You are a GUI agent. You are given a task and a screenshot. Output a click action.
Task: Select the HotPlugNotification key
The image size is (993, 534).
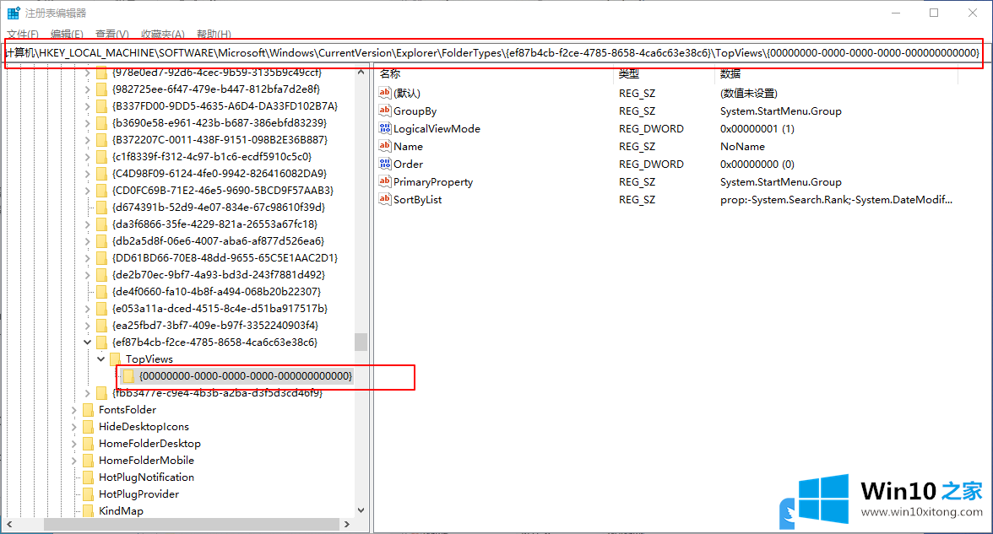click(146, 477)
